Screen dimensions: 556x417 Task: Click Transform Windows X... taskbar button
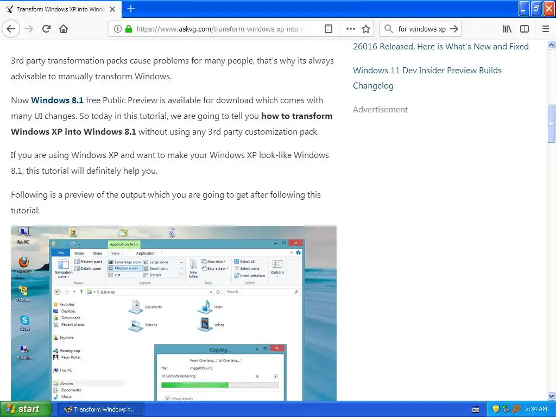[99, 409]
